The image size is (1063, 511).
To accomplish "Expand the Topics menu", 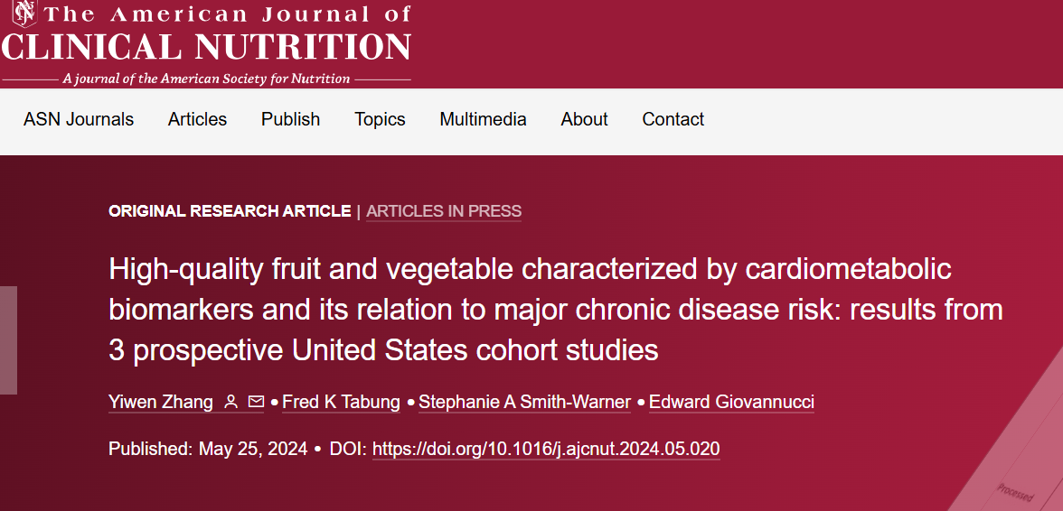I will click(380, 119).
